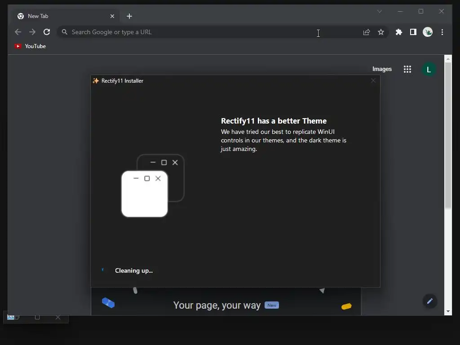Click the Rectify11 Installer sparkle icon
Image resolution: width=460 pixels, height=345 pixels.
pos(96,81)
